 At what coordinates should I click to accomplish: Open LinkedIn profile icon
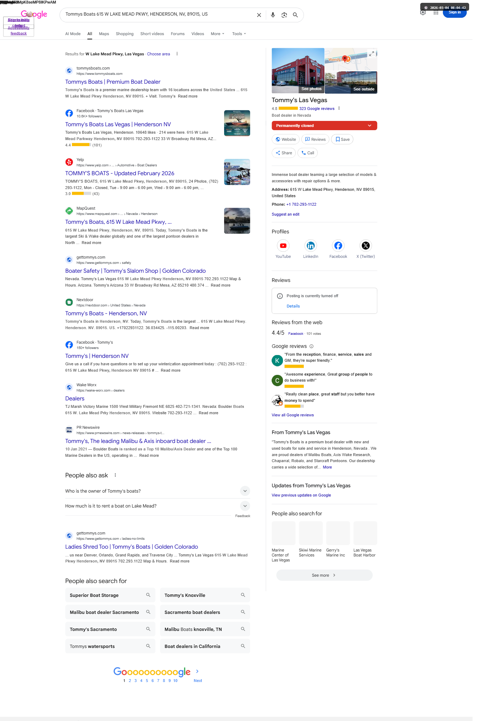(311, 245)
